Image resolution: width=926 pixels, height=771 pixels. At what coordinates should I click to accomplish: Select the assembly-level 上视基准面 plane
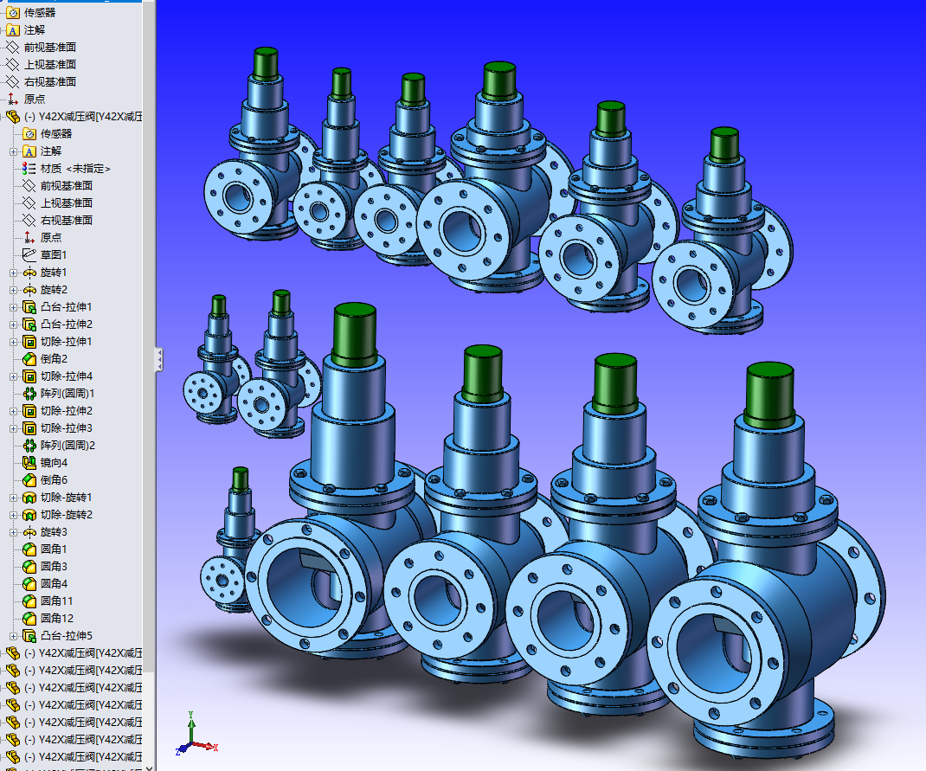point(41,64)
